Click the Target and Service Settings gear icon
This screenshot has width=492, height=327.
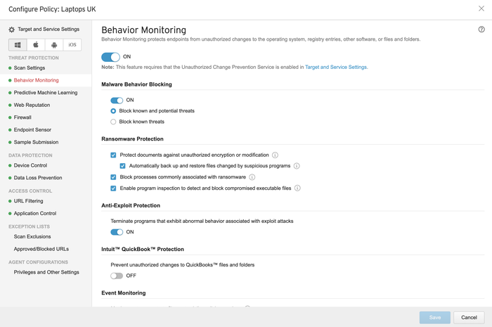[x=11, y=30]
